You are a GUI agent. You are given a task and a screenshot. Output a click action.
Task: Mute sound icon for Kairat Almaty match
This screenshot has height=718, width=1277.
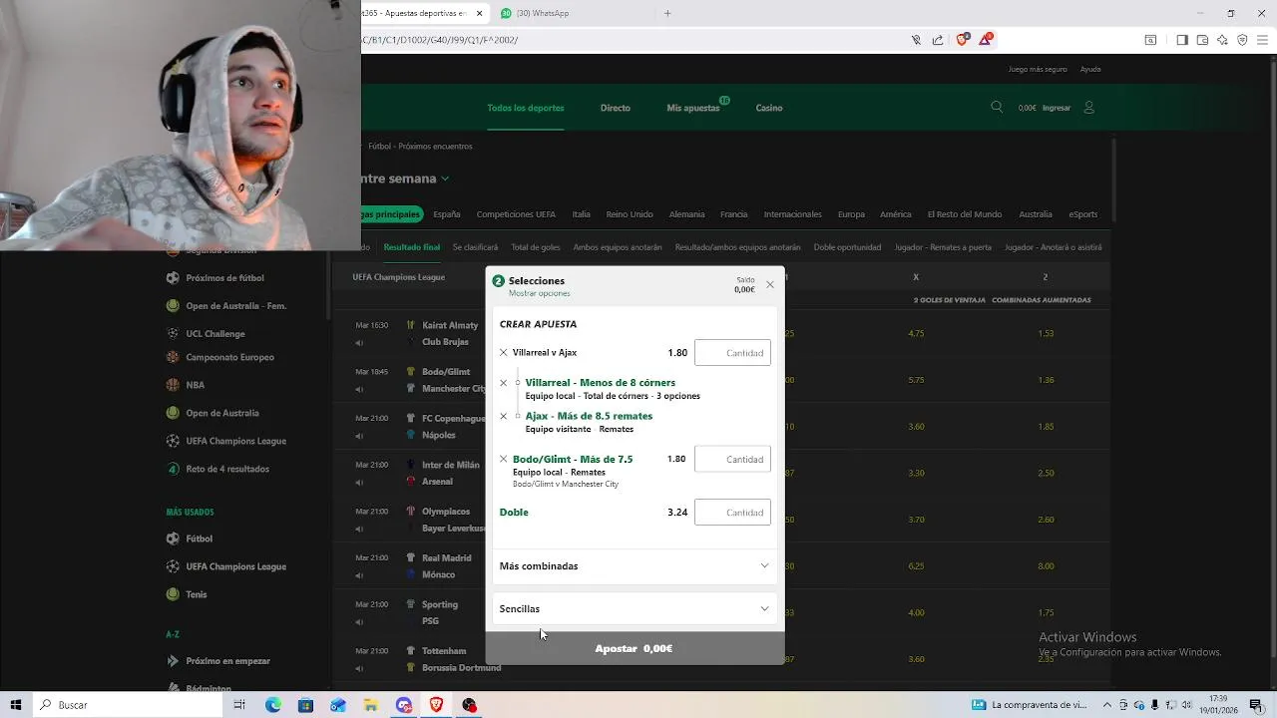359,343
